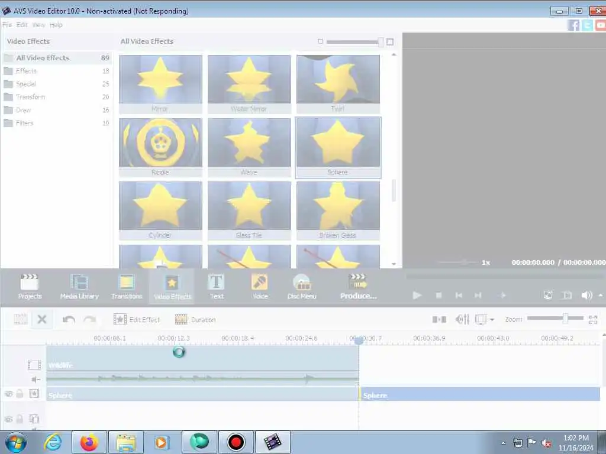The image size is (606, 454).
Task: Select the Effects folder
Action: (57, 71)
